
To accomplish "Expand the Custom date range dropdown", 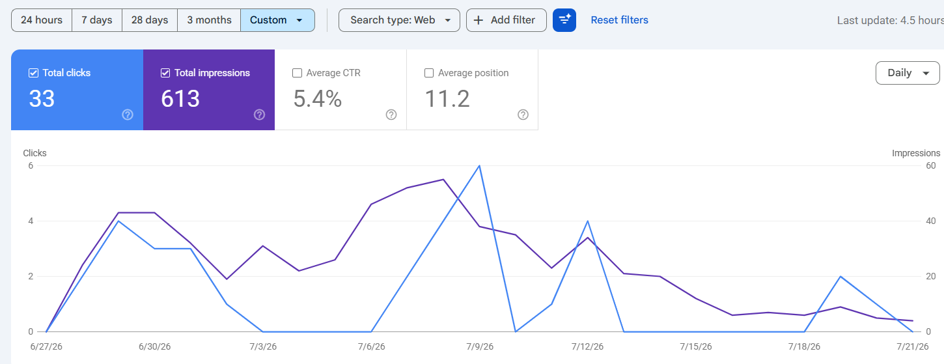I will tap(278, 20).
